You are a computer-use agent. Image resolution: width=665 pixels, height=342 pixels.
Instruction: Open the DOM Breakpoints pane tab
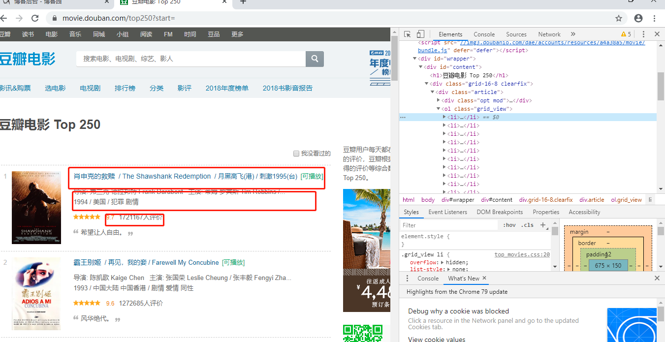tap(500, 212)
